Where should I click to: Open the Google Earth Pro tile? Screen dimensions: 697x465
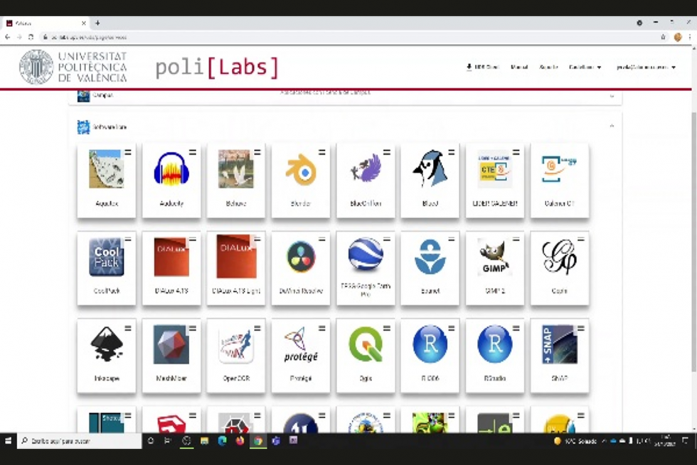click(366, 268)
